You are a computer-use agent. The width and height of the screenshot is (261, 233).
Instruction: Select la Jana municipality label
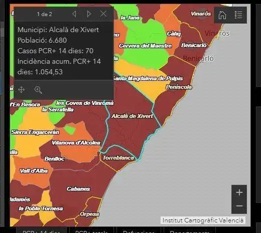[130, 18]
